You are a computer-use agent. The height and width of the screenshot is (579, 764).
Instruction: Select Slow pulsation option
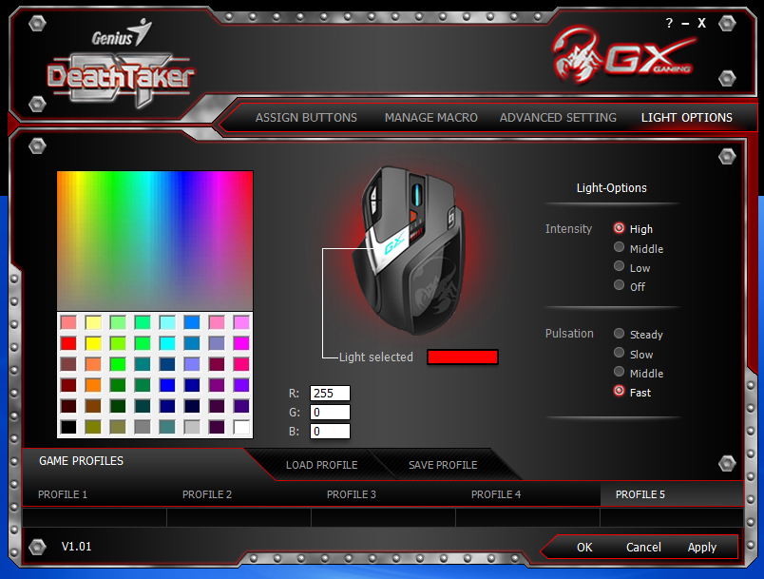click(x=620, y=354)
